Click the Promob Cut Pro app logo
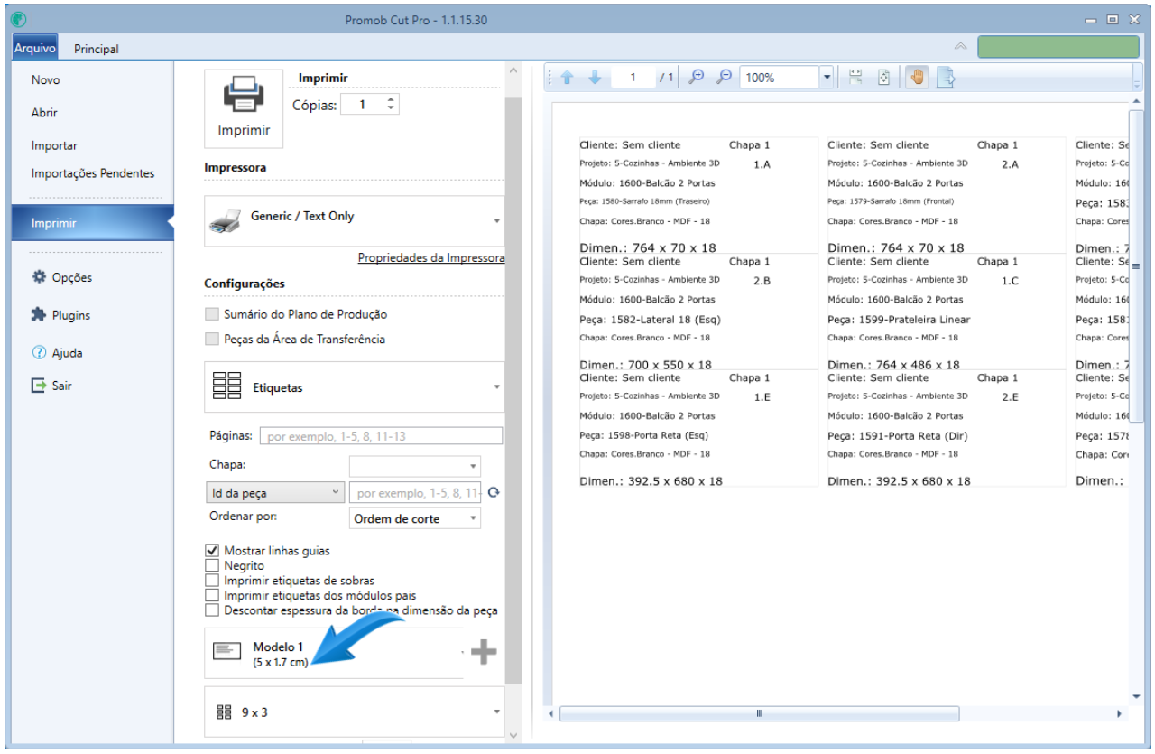The height and width of the screenshot is (754, 1155). [19, 19]
